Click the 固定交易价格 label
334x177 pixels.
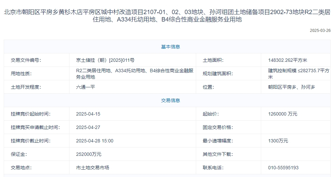[x=218, y=127]
